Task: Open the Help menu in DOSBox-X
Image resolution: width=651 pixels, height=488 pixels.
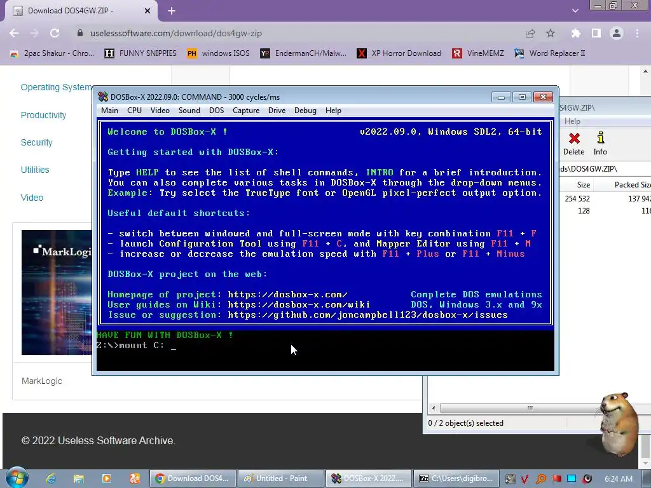Action: click(333, 111)
